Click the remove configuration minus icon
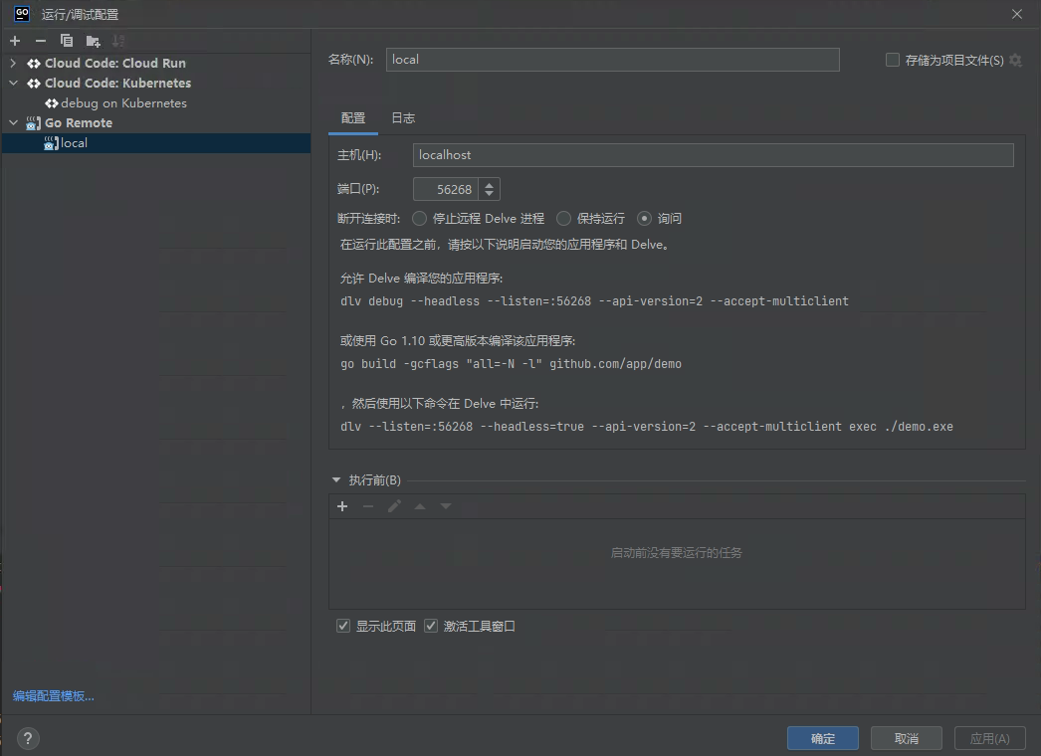This screenshot has width=1041, height=756. [x=41, y=41]
